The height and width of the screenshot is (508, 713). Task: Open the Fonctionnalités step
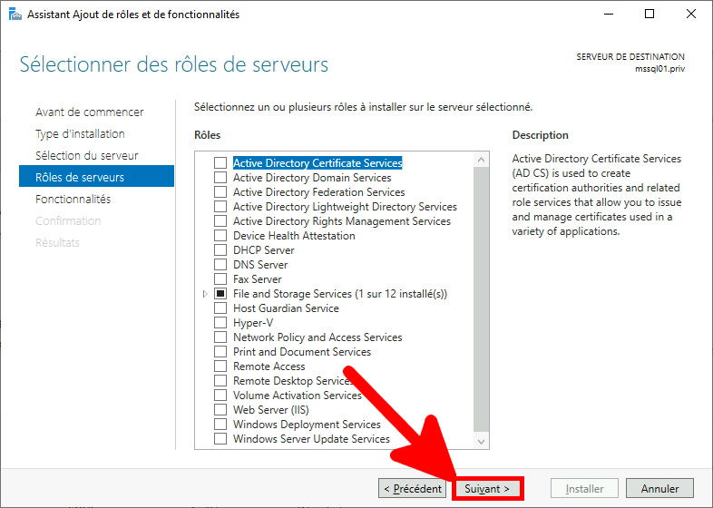(73, 200)
